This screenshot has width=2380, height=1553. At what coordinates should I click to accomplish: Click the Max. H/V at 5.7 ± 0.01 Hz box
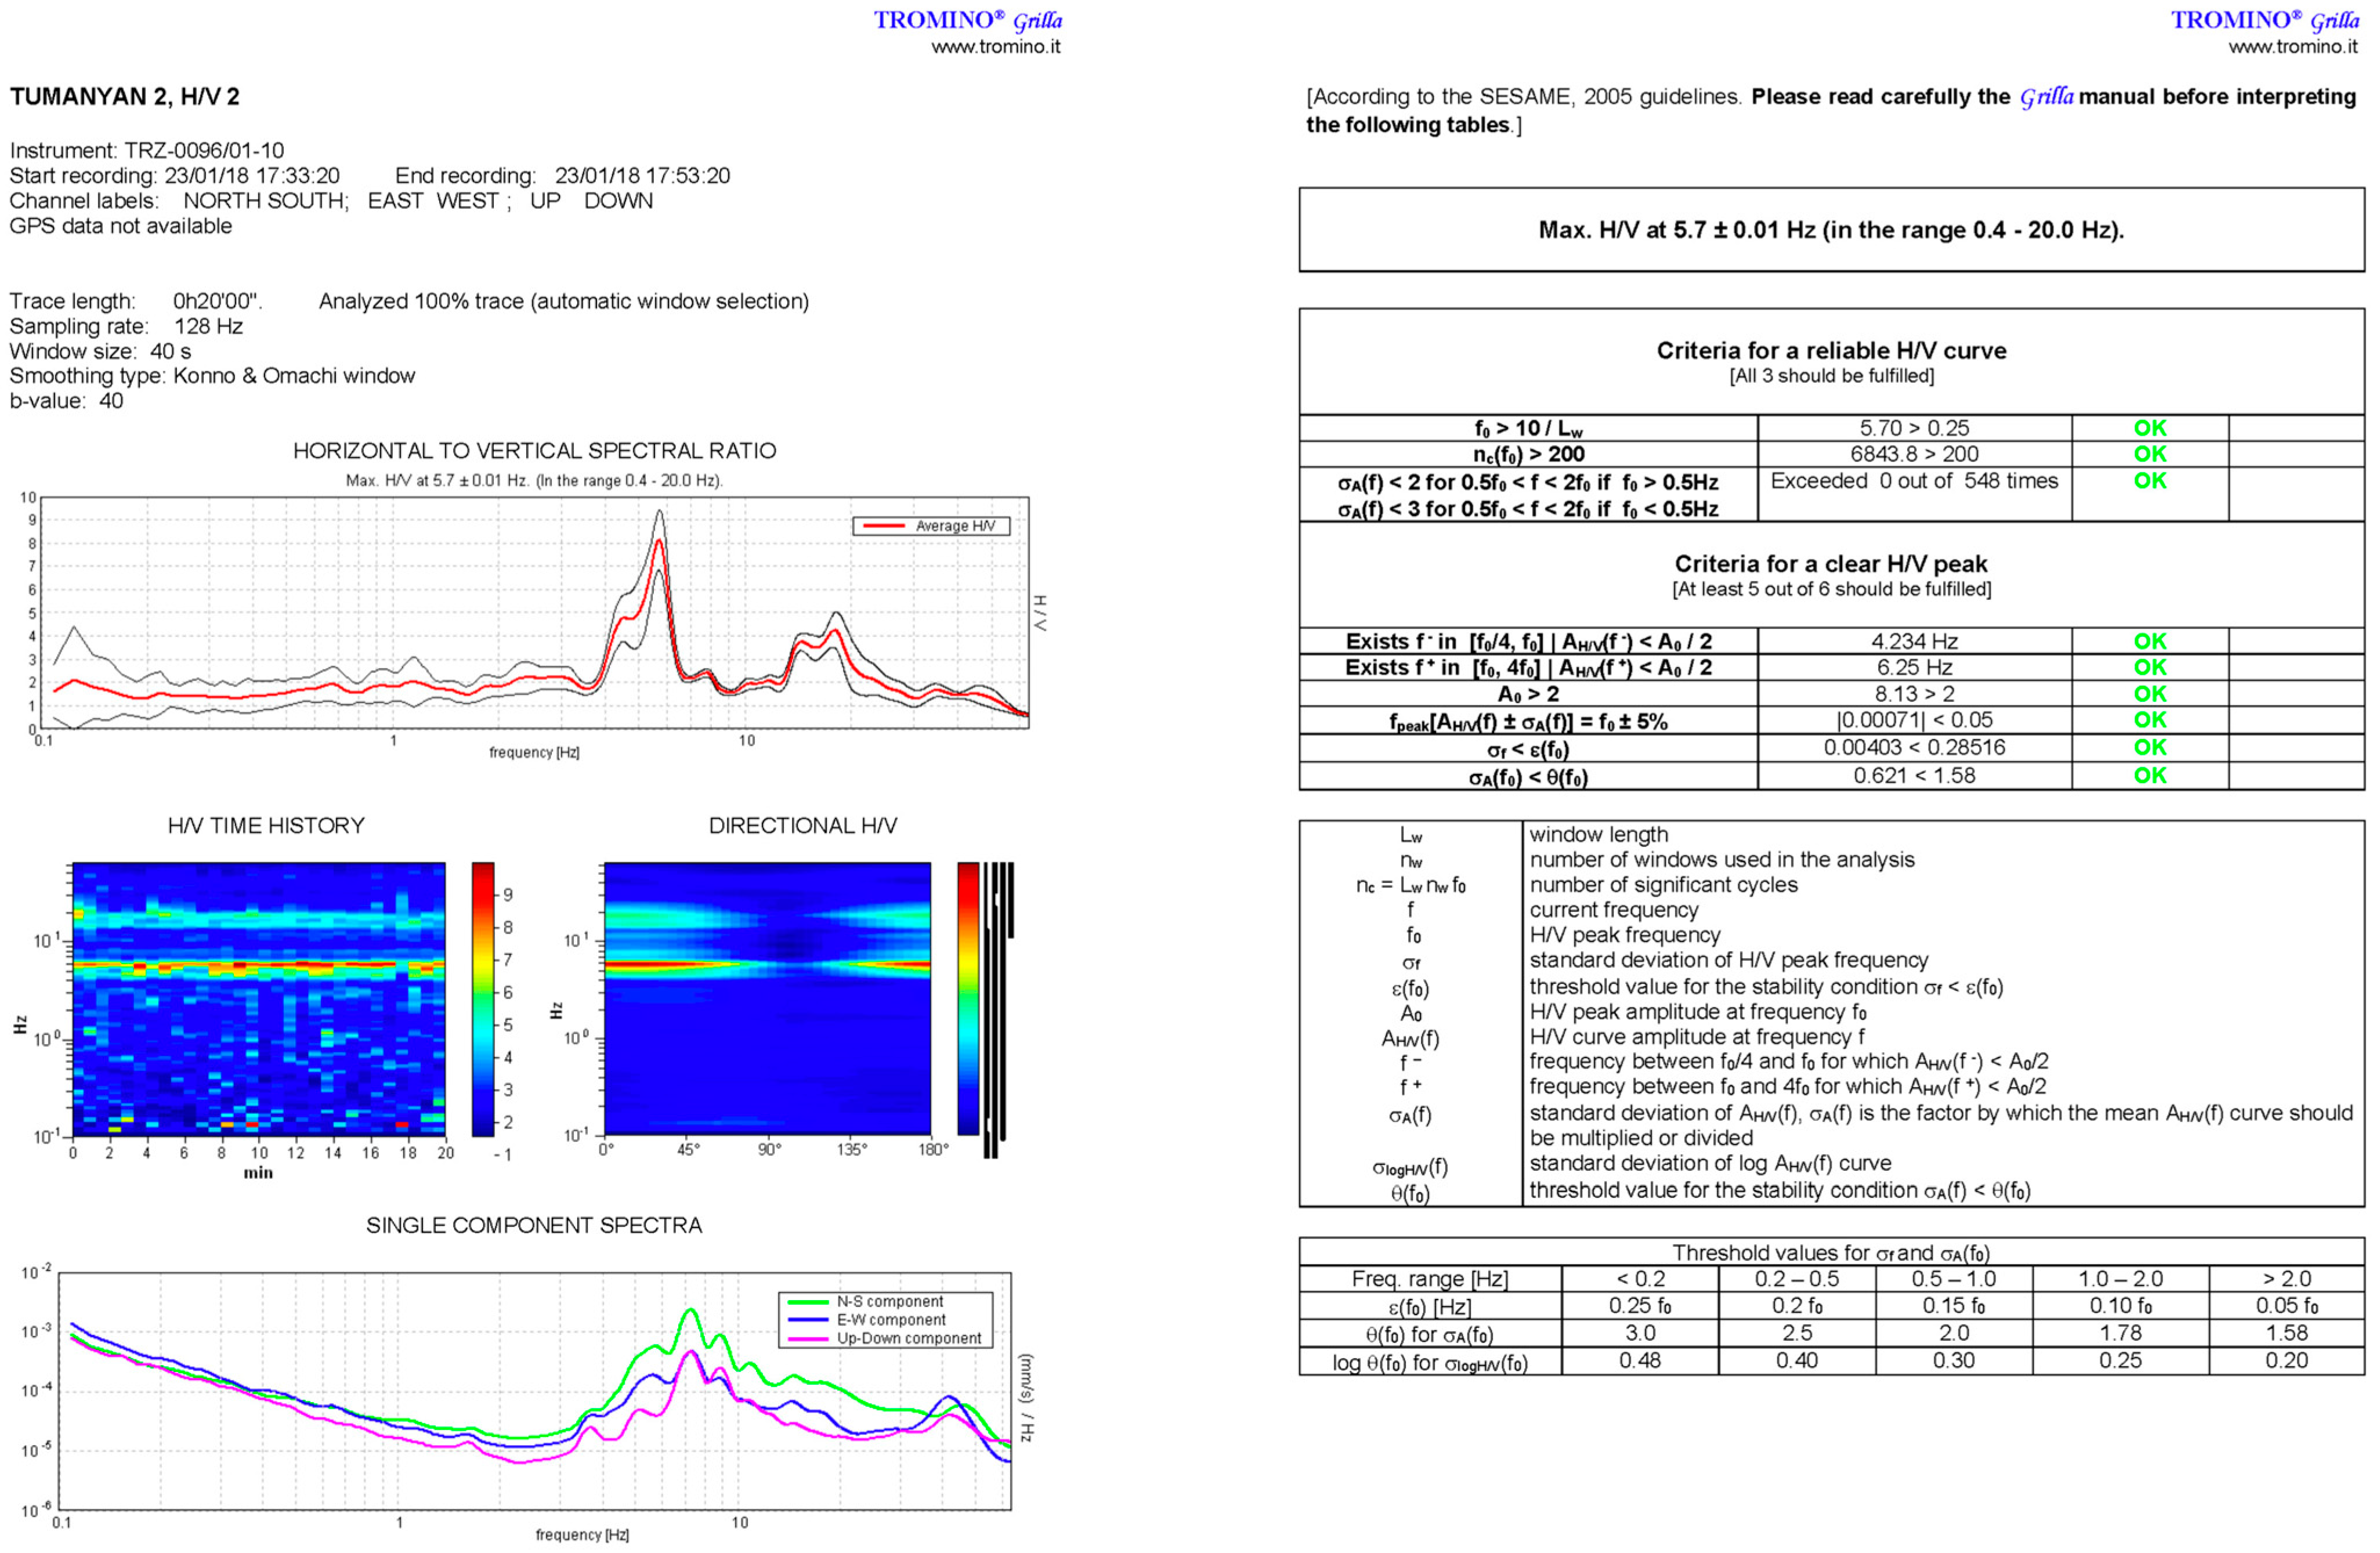point(1831,230)
